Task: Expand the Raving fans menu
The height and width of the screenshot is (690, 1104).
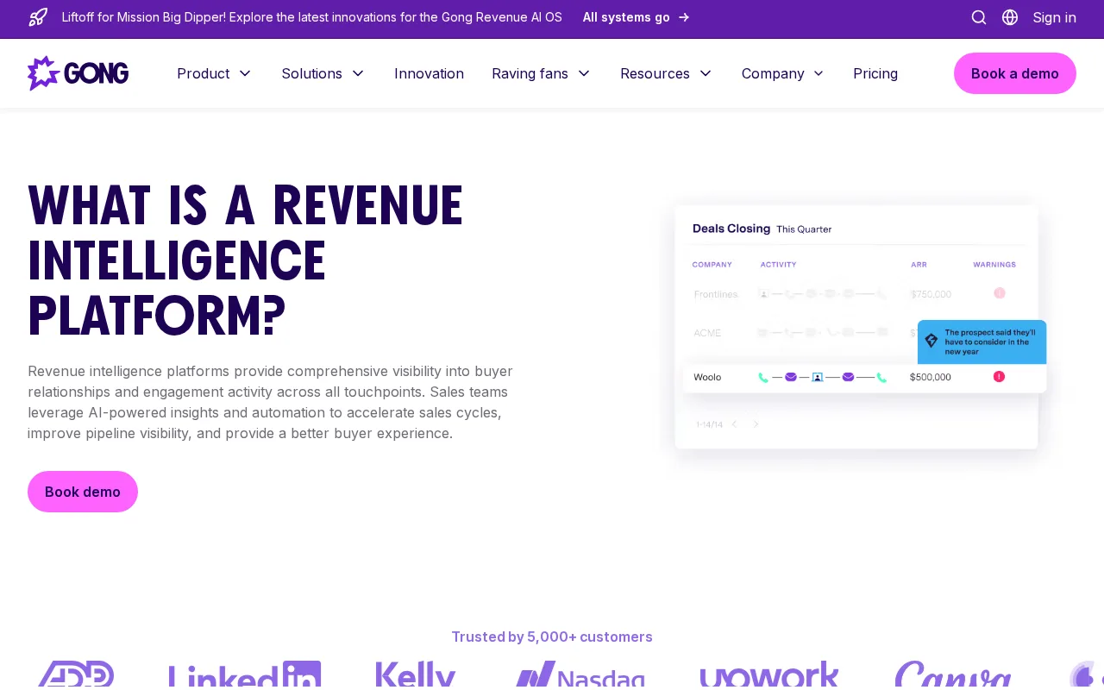Action: (541, 73)
